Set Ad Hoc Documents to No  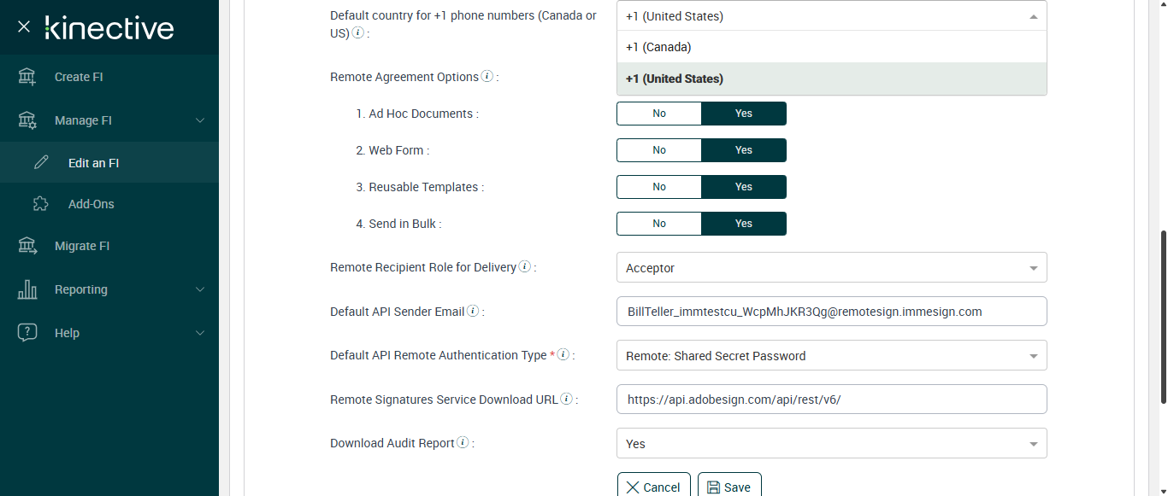659,114
